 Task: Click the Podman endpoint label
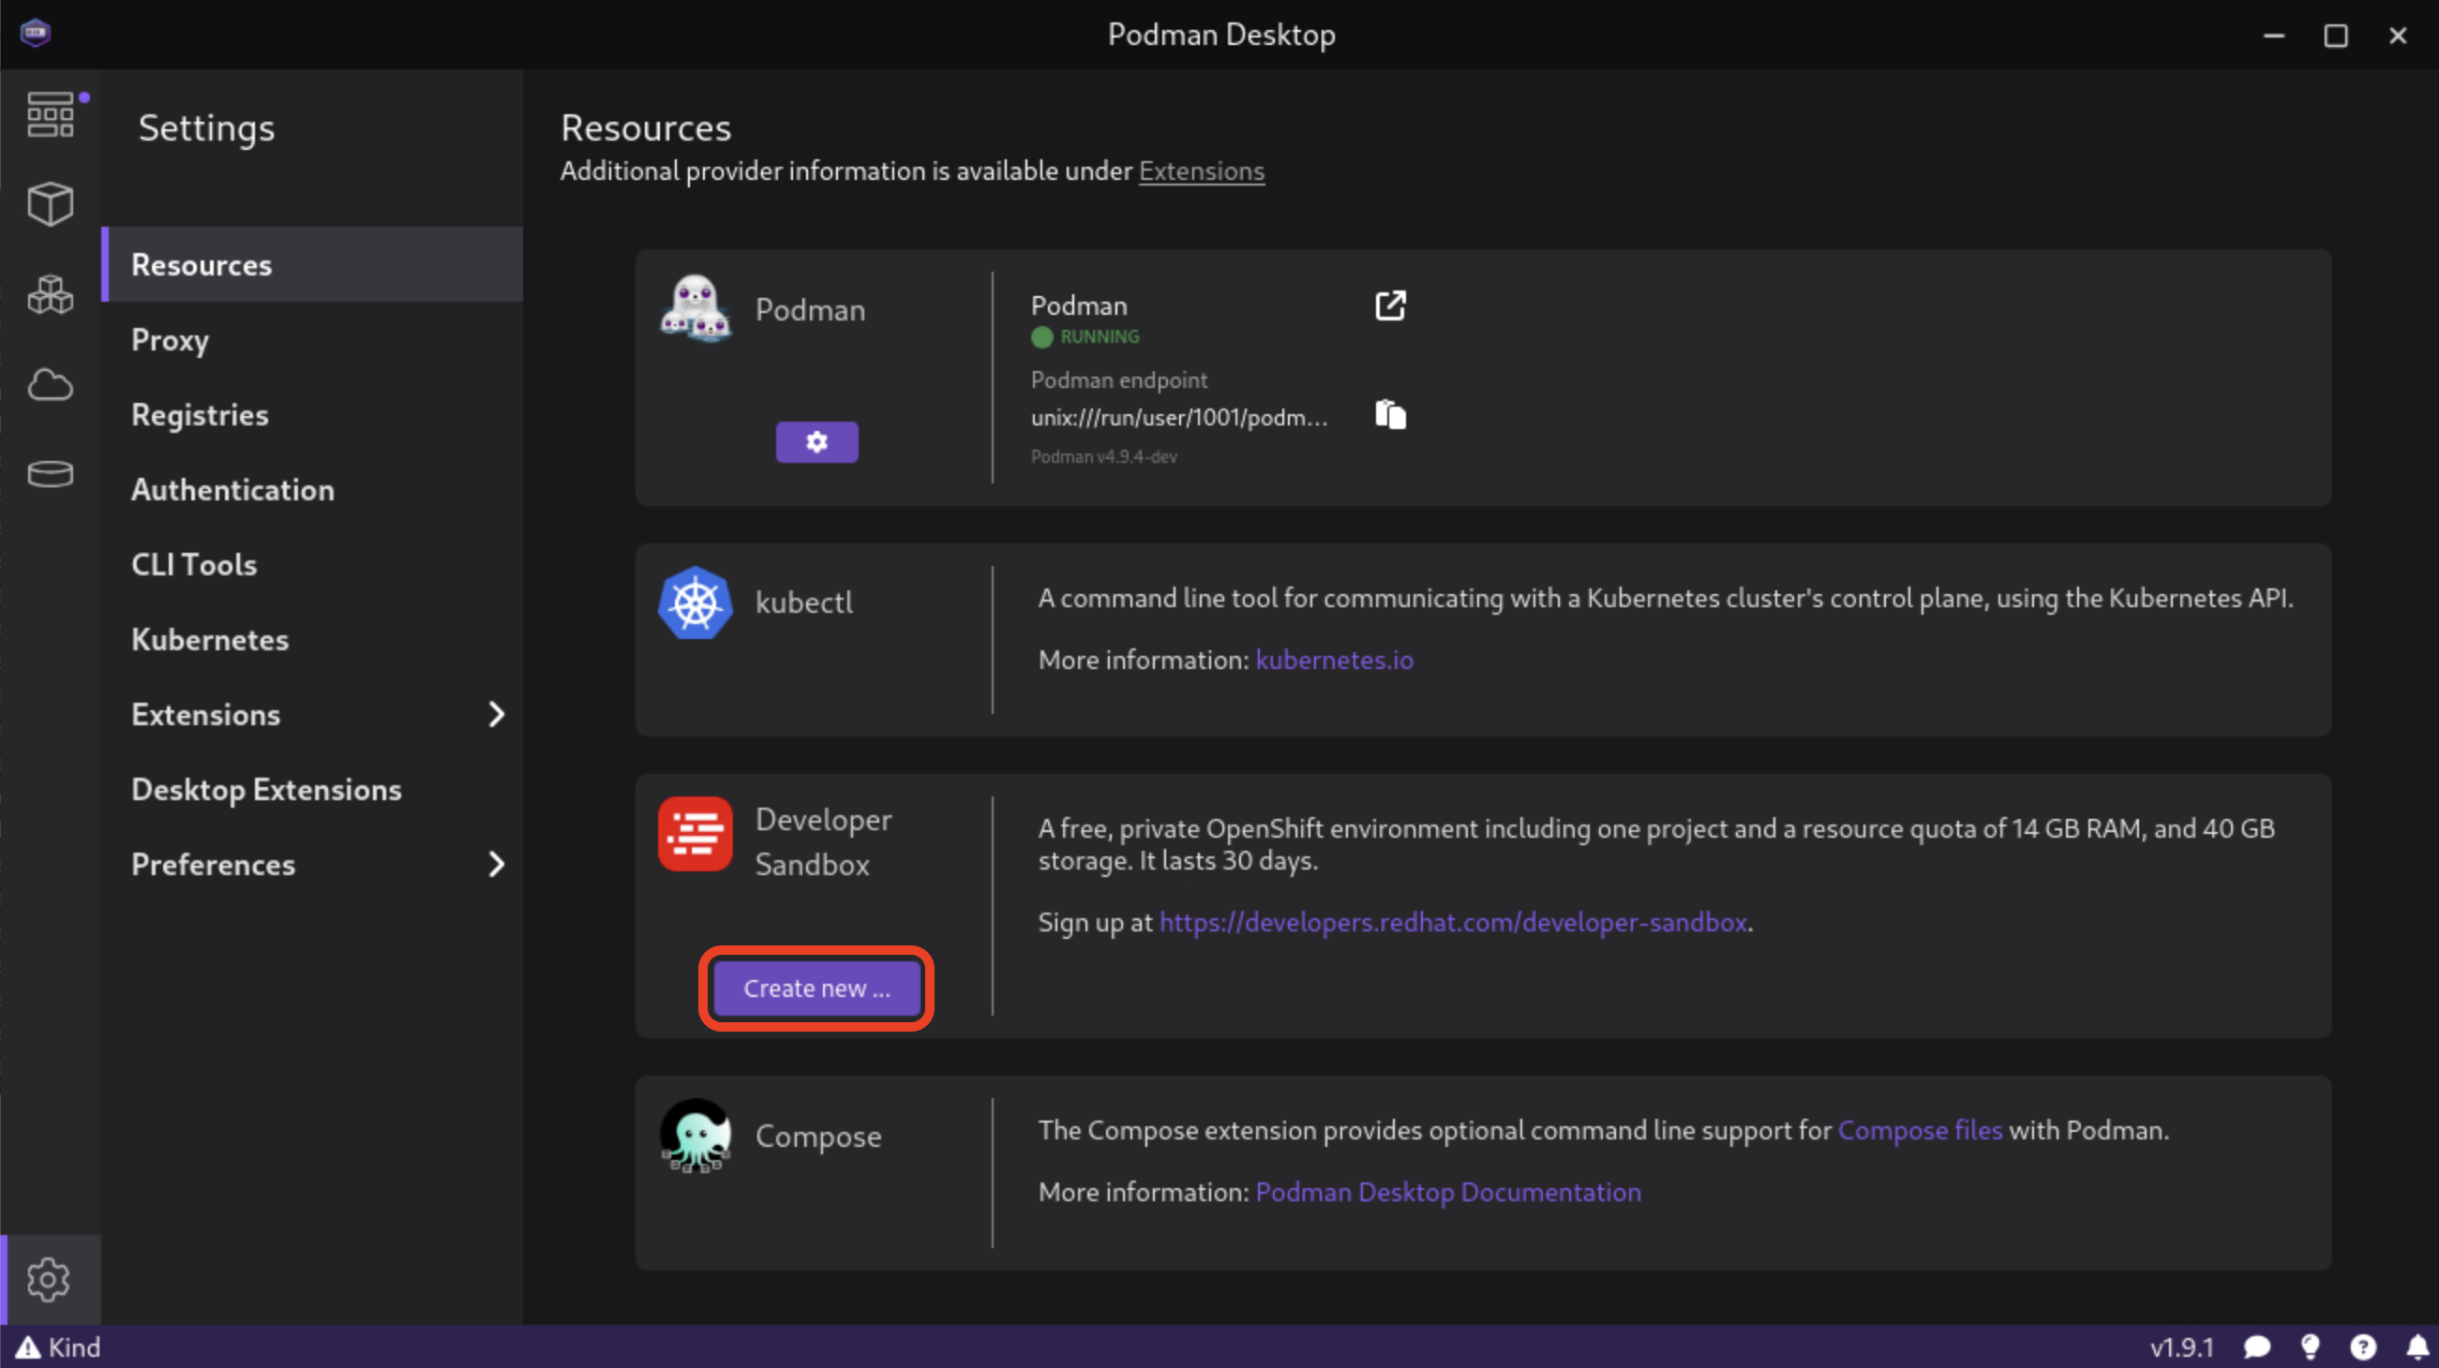[x=1118, y=379]
